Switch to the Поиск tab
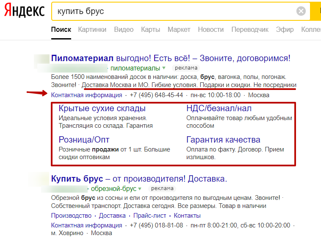 point(61,30)
